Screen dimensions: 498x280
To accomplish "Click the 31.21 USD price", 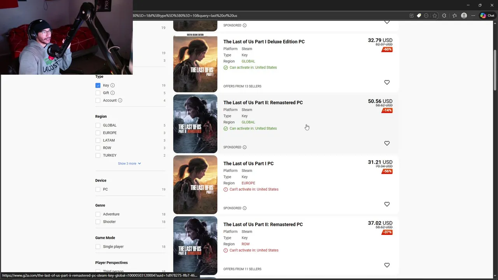I will pos(380,162).
